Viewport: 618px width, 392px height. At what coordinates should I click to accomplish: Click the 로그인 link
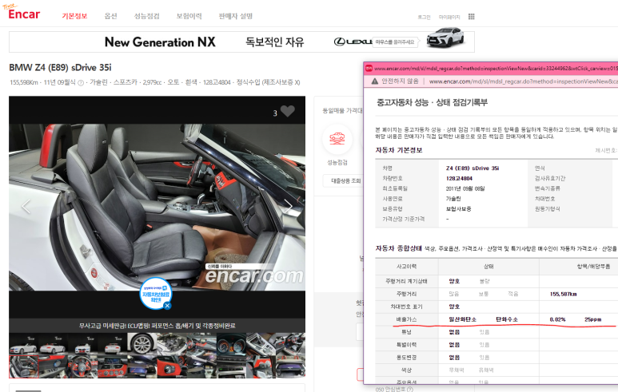coord(424,17)
